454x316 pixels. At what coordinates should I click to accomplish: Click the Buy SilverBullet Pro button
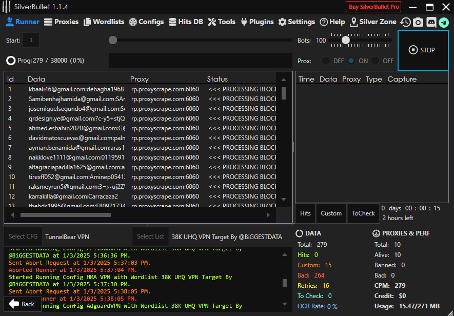pyautogui.click(x=373, y=7)
